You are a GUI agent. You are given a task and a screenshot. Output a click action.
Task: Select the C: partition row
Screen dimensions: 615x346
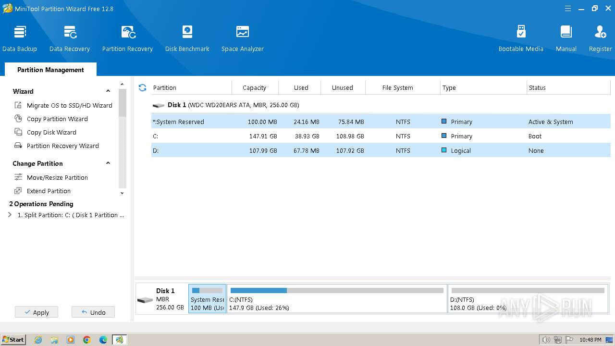click(381, 136)
